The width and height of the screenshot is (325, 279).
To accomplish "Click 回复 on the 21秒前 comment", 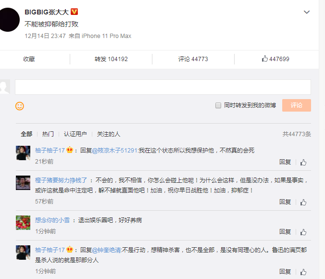I will click(x=285, y=162).
